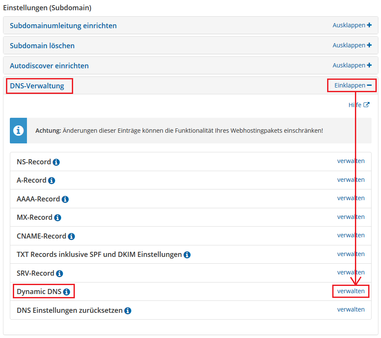Image resolution: width=381 pixels, height=338 pixels.
Task: Open the info icon next to A-Record
Action: point(51,181)
